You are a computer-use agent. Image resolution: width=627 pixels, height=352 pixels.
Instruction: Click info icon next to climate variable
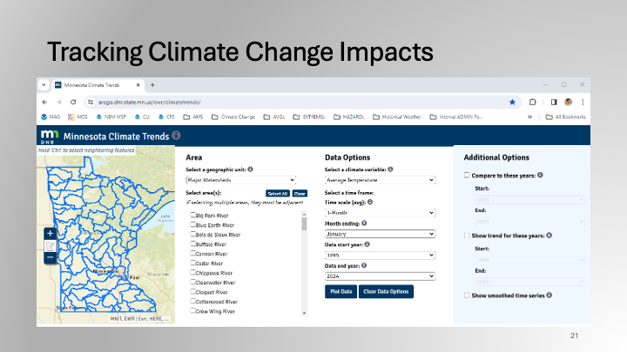tap(390, 169)
